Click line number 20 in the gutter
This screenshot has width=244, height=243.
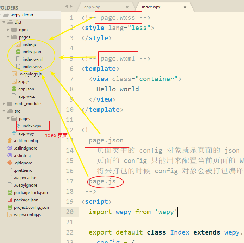[70, 212]
